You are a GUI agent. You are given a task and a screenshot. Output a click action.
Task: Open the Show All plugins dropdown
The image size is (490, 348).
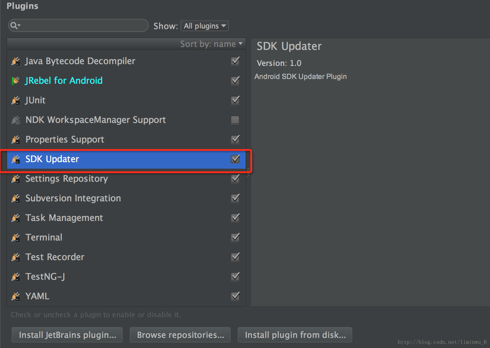click(x=205, y=26)
